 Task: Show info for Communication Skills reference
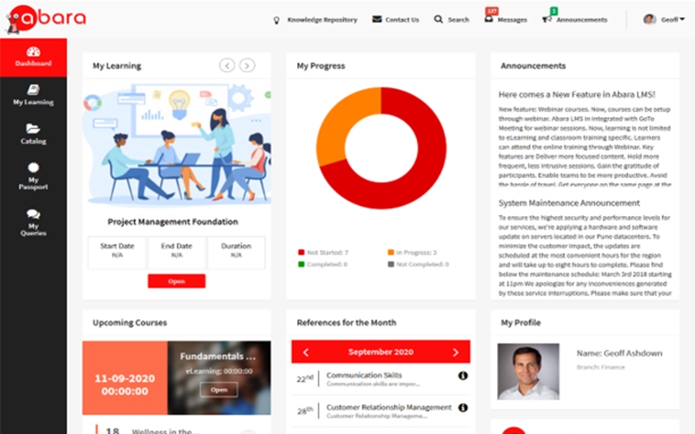[x=463, y=376]
